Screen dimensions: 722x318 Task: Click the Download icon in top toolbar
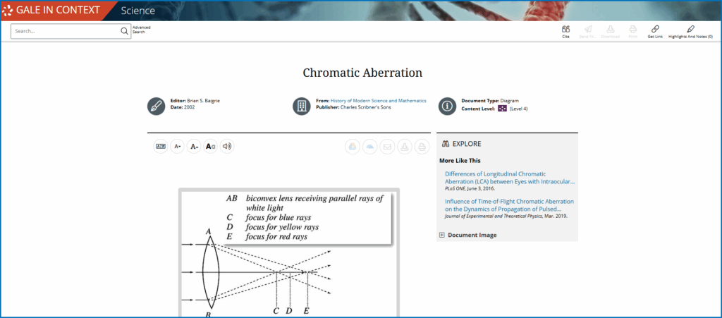click(610, 30)
